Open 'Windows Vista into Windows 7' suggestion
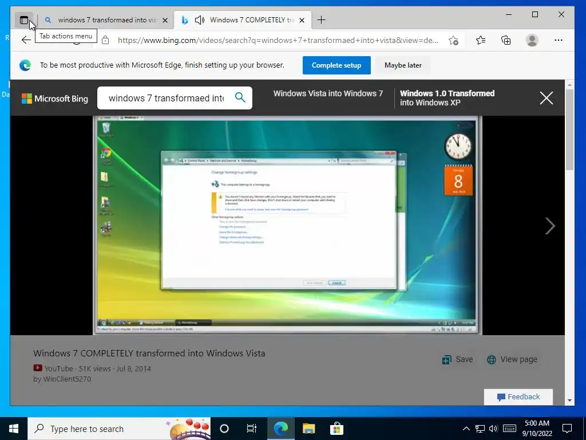 (328, 93)
